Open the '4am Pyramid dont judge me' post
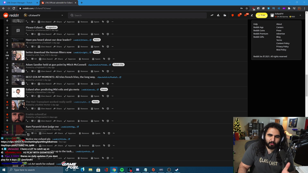 (x=42, y=126)
